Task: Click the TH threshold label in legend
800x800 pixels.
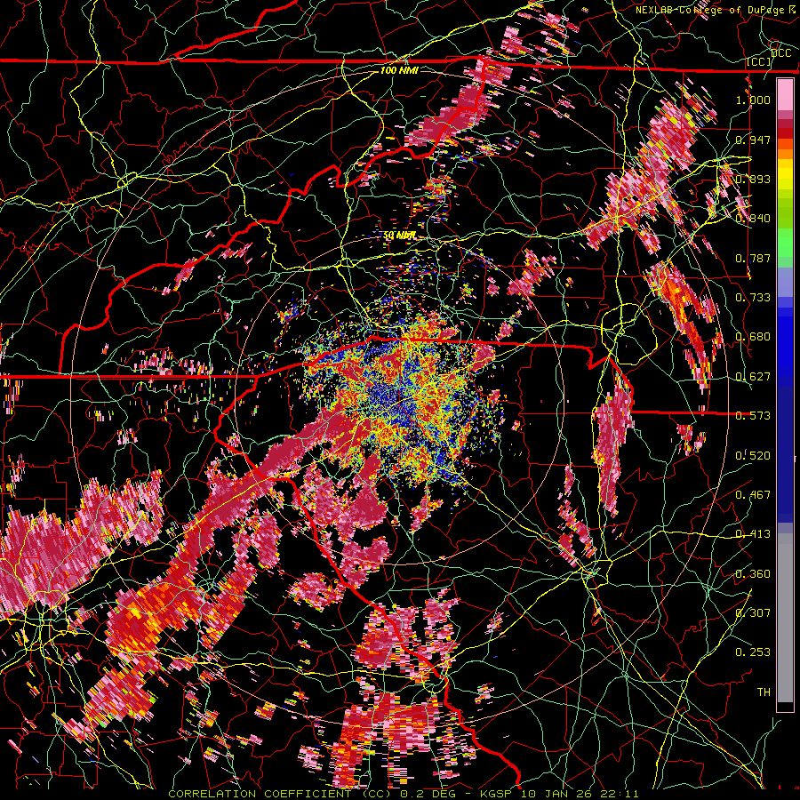Action: tap(764, 692)
